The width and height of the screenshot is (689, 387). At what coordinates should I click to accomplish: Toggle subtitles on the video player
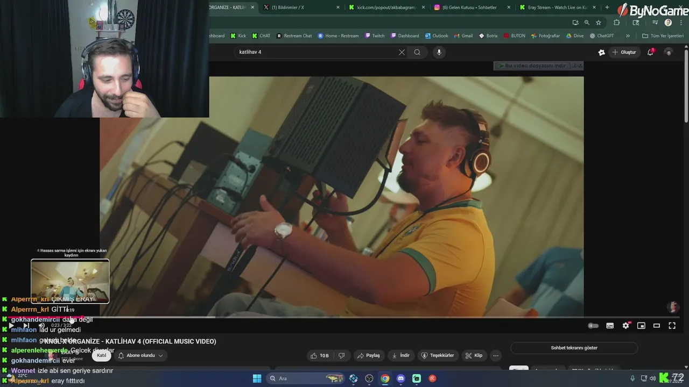click(x=610, y=326)
